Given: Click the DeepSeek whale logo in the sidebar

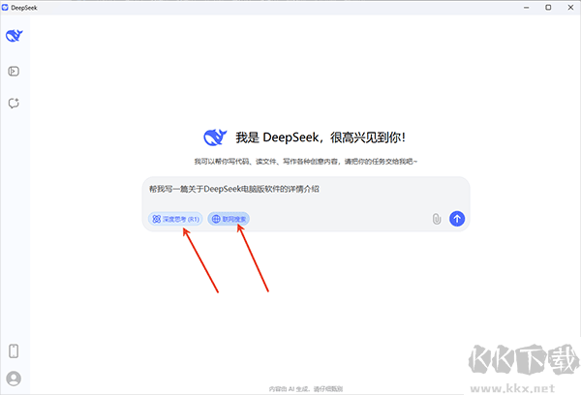Looking at the screenshot, I should [x=15, y=36].
